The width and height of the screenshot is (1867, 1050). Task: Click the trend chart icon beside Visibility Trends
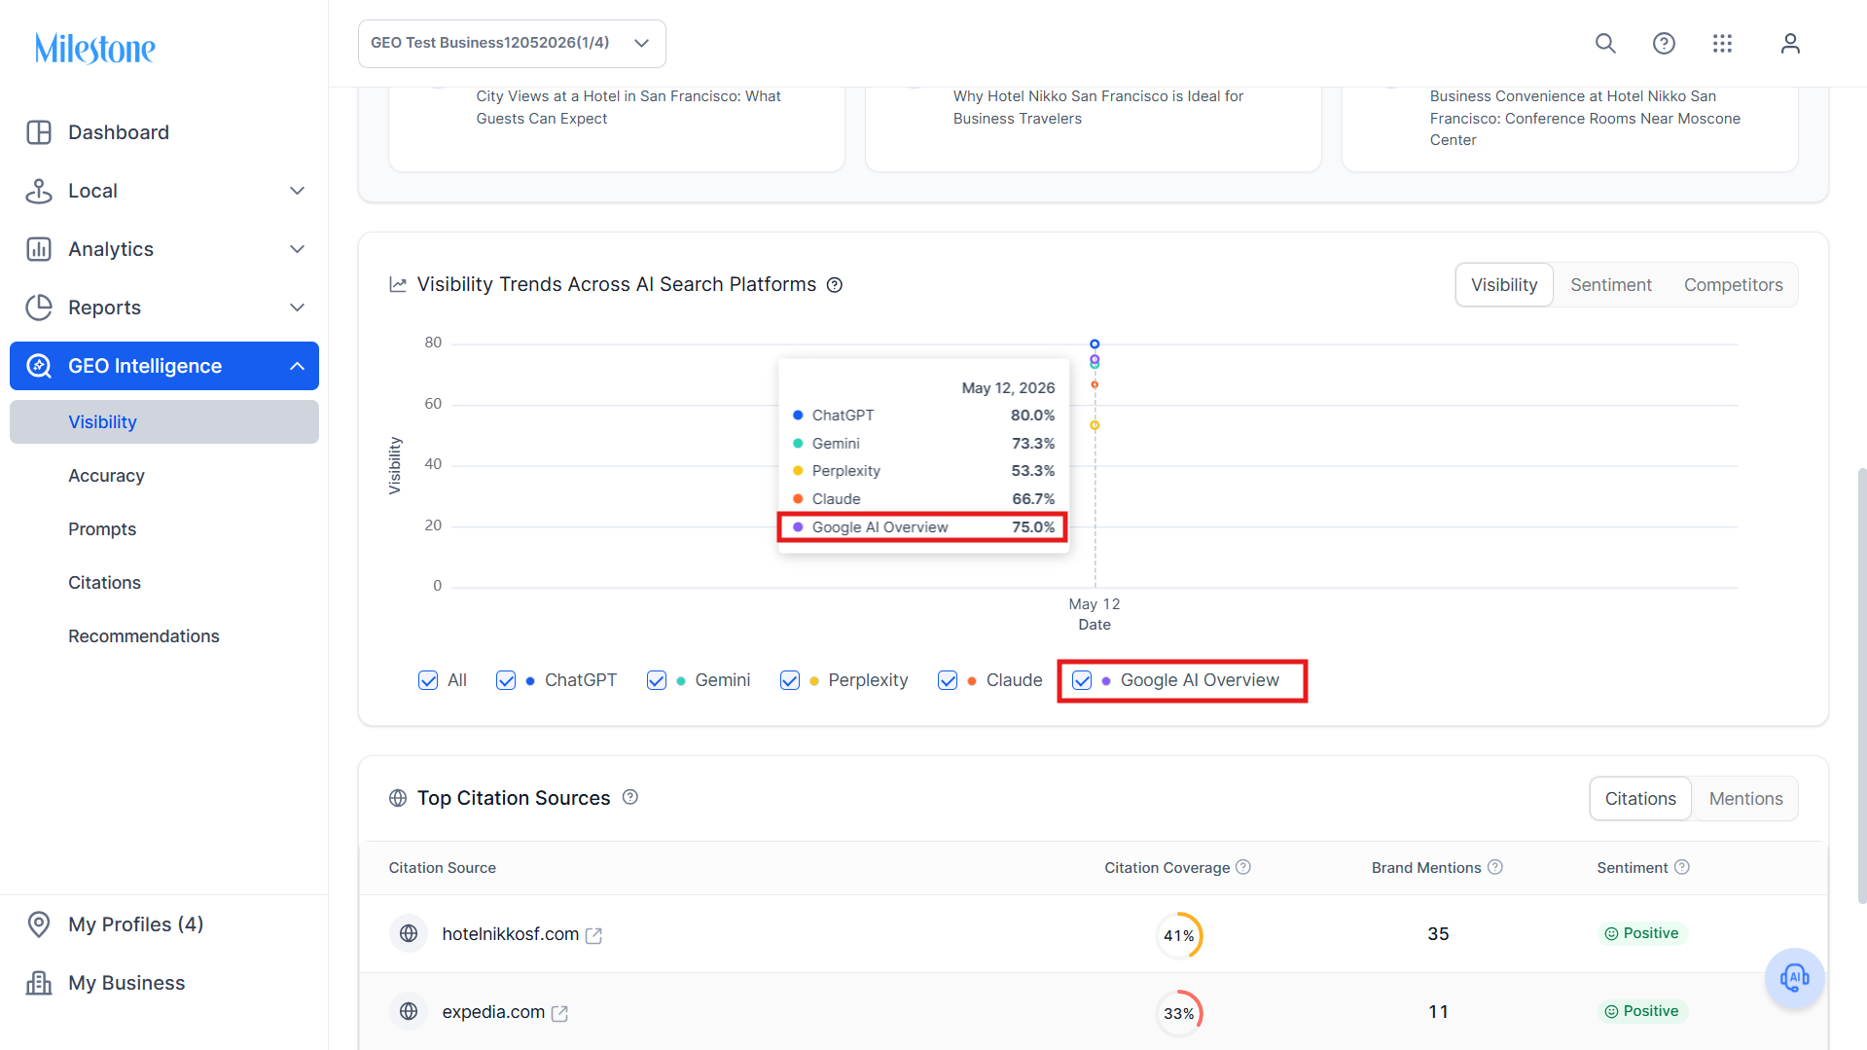click(398, 284)
